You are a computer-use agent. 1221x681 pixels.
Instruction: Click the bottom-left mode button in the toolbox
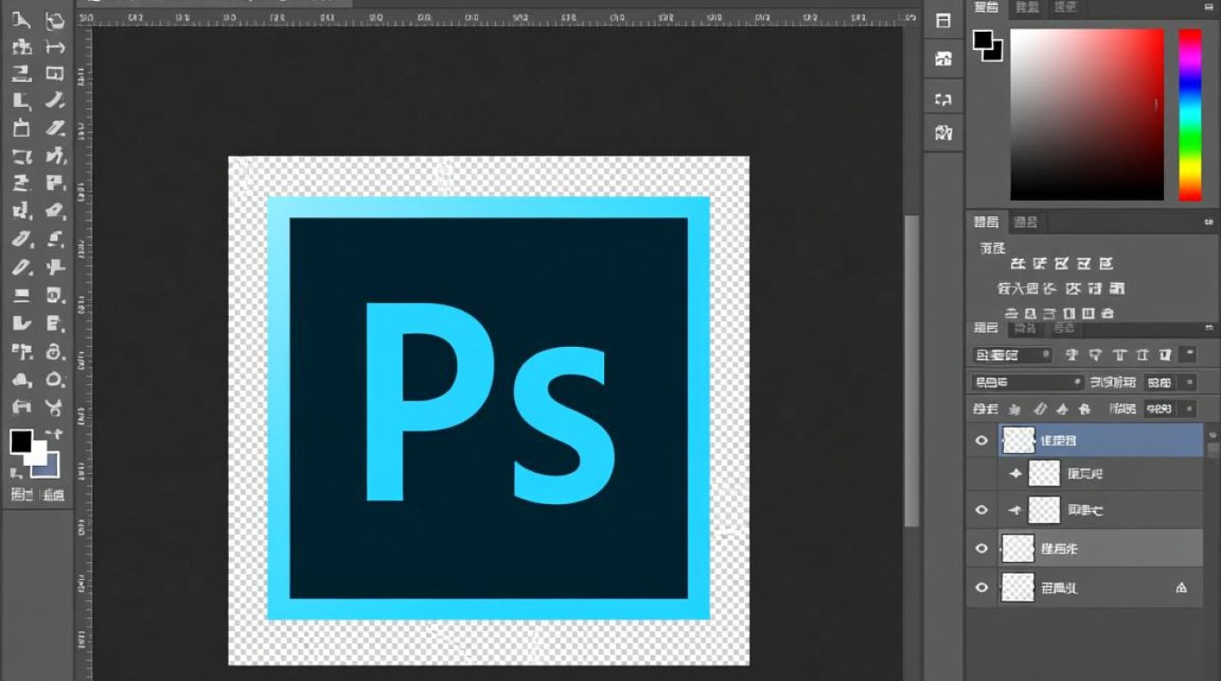(x=22, y=495)
